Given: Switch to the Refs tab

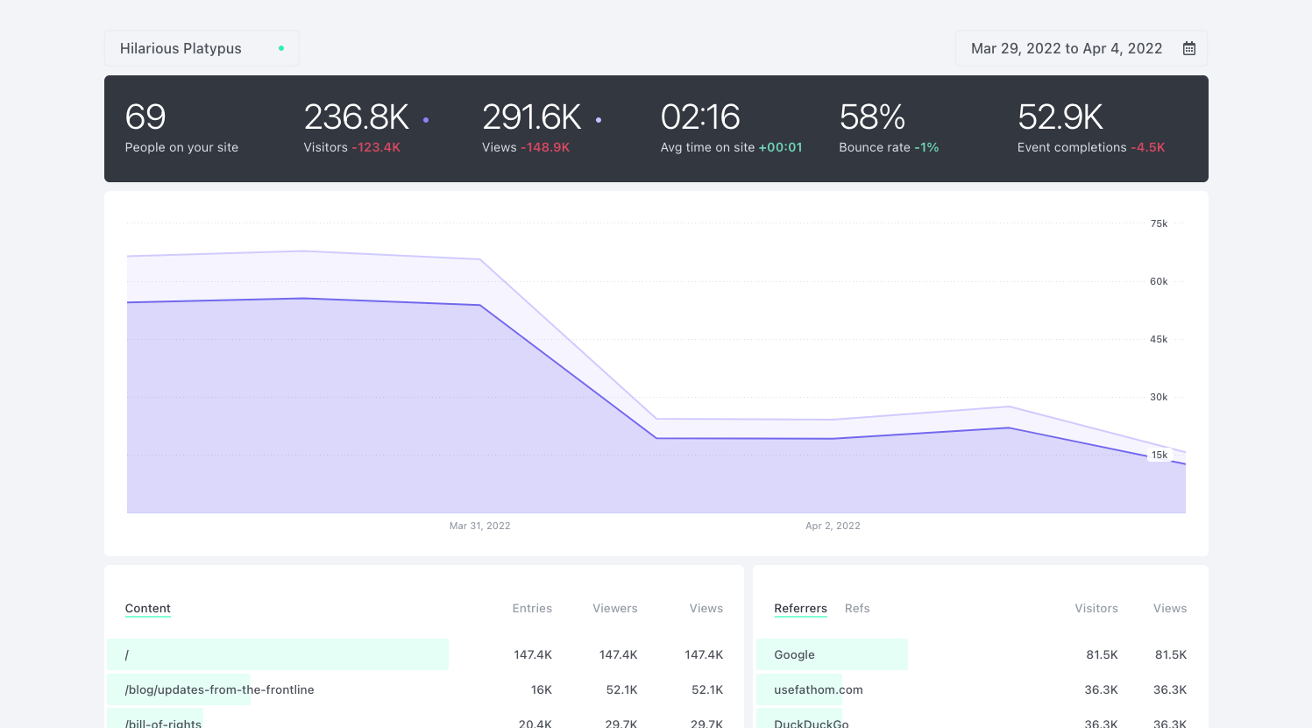Looking at the screenshot, I should pos(856,608).
